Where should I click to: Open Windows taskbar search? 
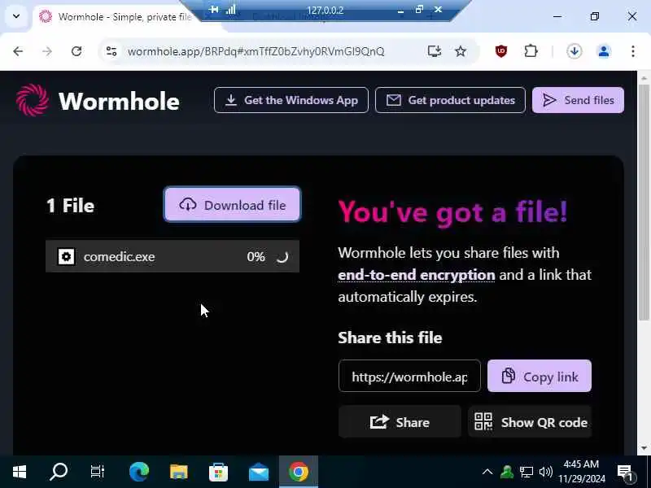click(x=59, y=472)
